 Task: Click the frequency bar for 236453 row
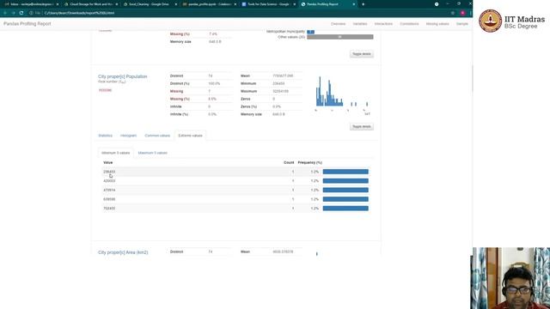(345, 172)
